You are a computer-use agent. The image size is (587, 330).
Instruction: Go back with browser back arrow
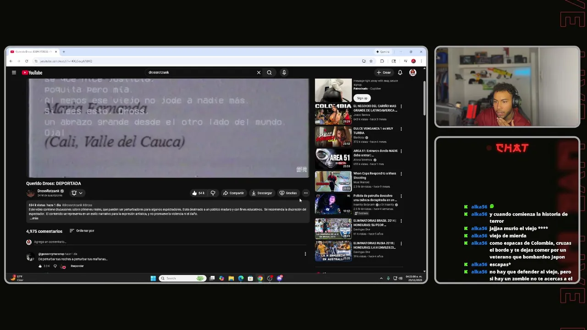pos(11,61)
